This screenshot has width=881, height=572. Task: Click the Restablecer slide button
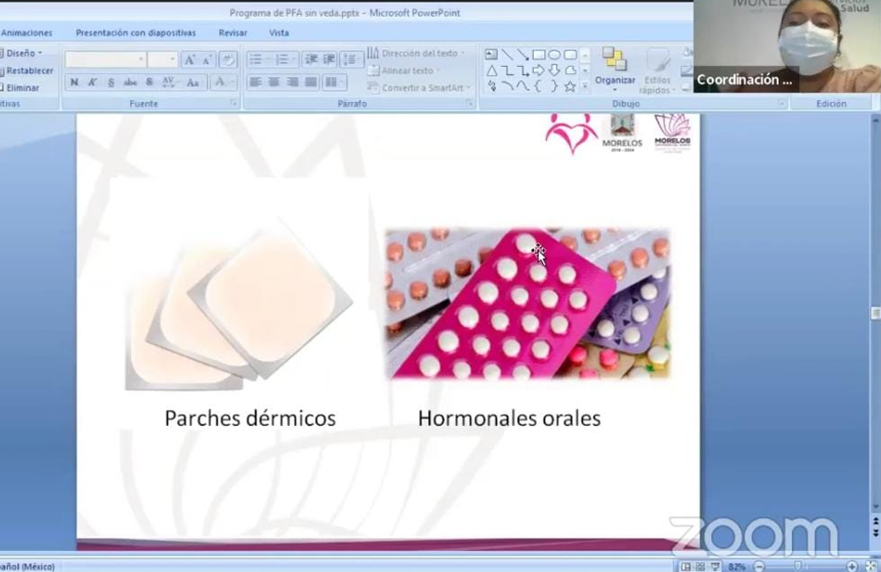(x=27, y=70)
